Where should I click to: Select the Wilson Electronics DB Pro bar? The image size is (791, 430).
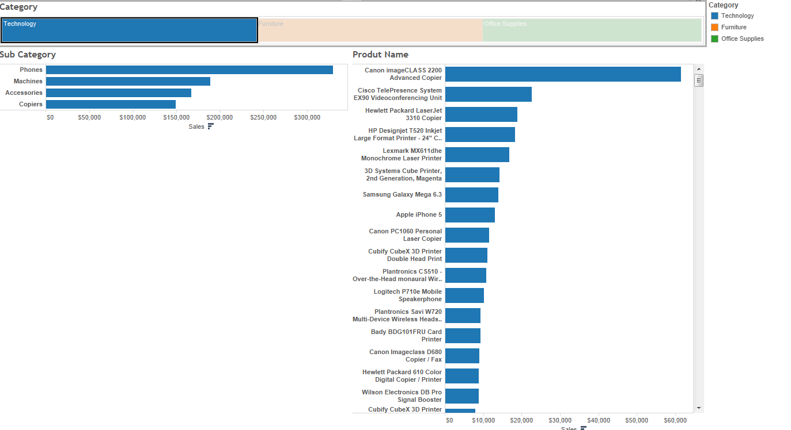[462, 396]
